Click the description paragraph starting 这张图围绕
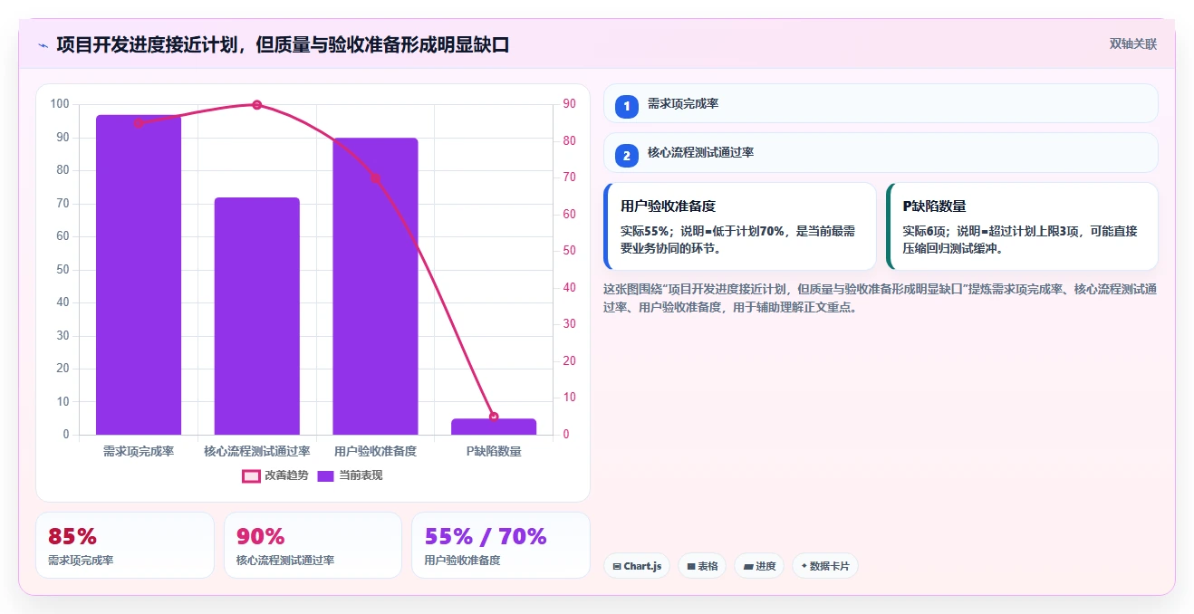This screenshot has height=614, width=1194. (880, 298)
